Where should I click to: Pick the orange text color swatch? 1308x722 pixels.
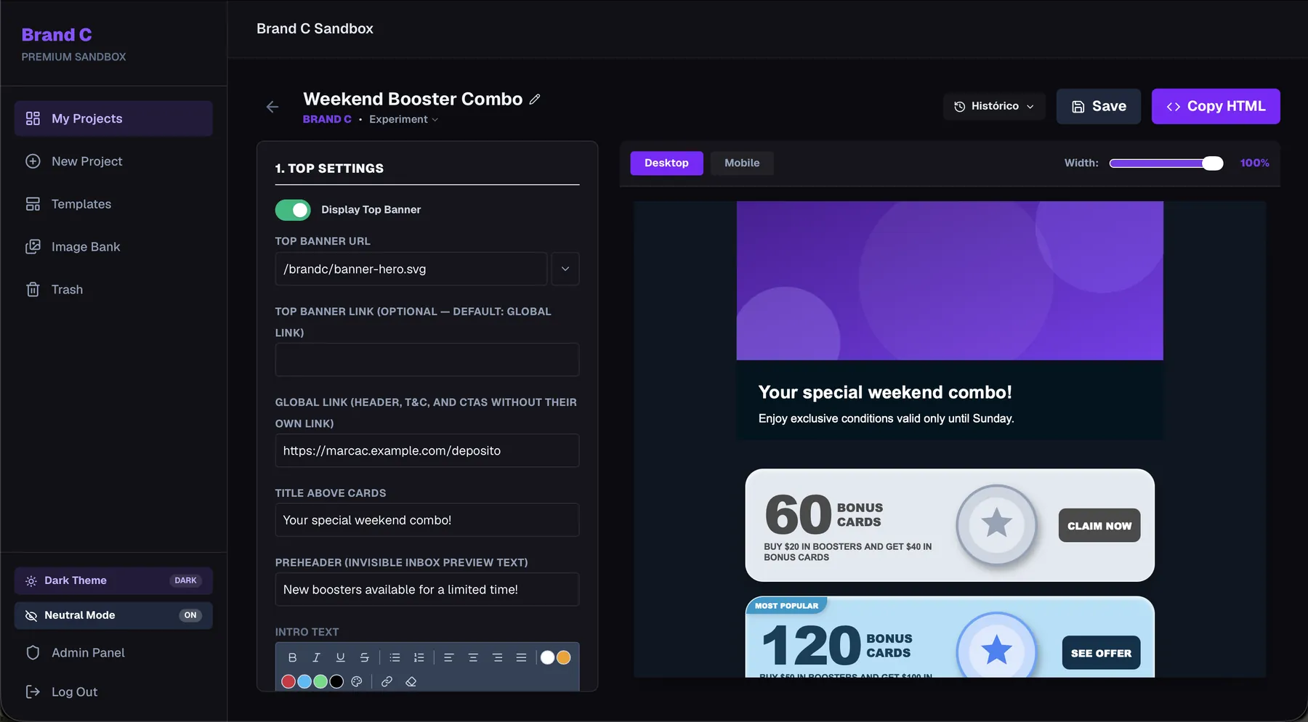[563, 657]
